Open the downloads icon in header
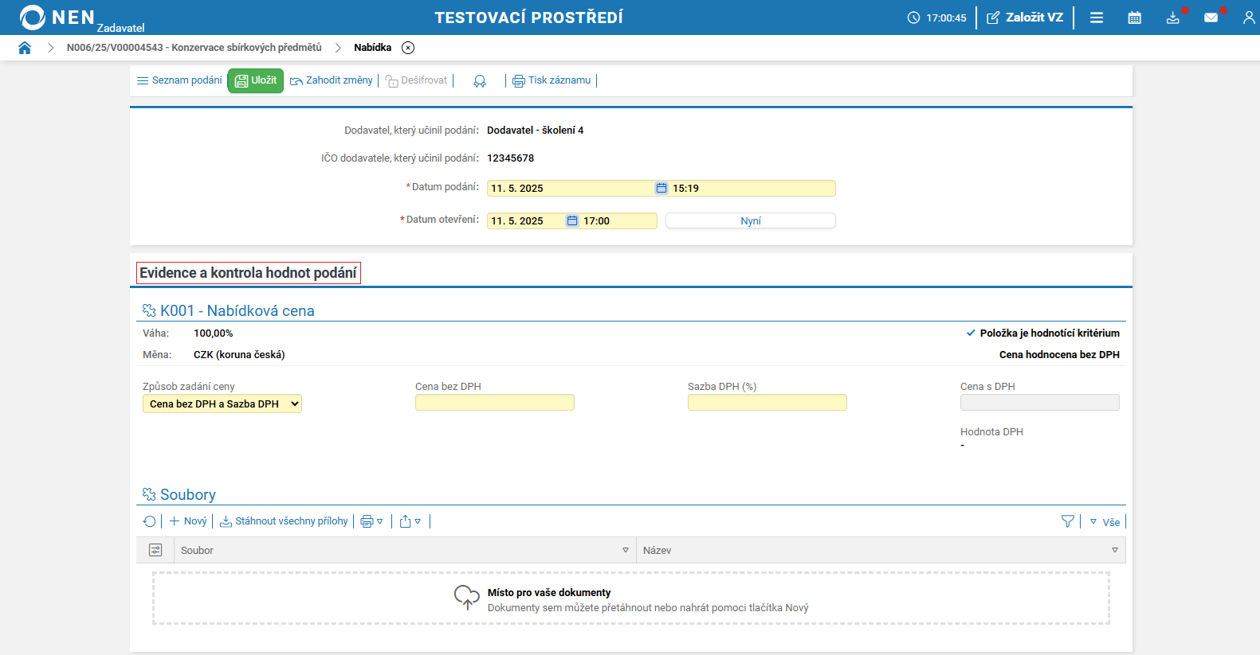1260x655 pixels. point(1172,18)
